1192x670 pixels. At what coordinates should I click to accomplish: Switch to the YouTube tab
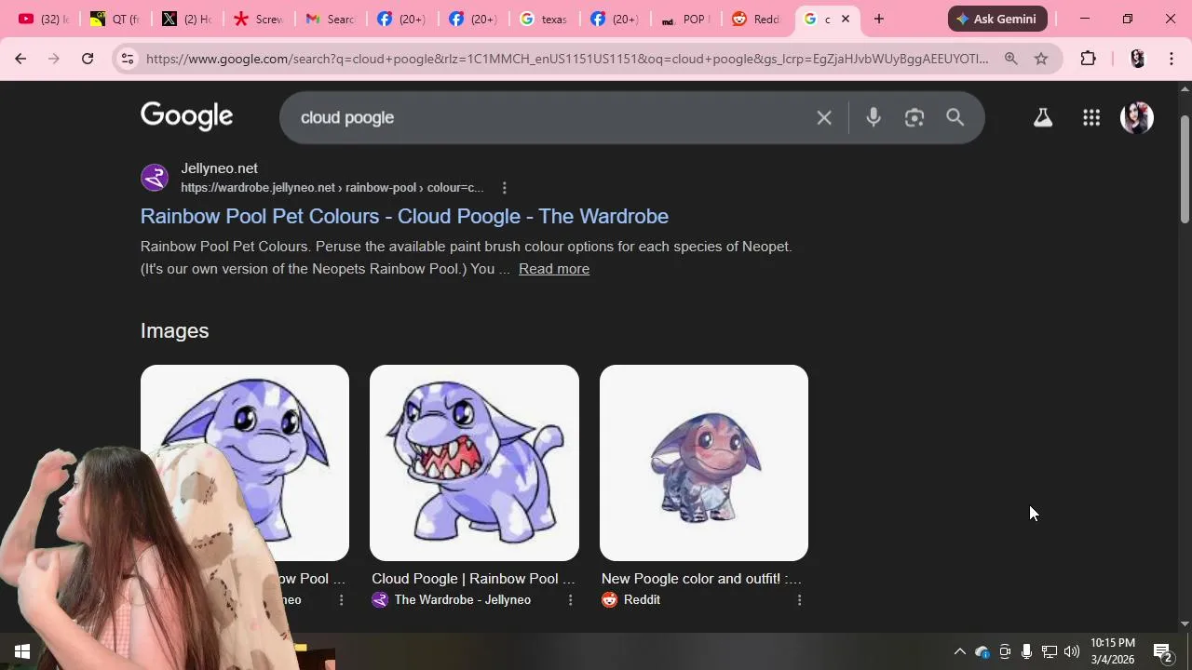tap(43, 19)
